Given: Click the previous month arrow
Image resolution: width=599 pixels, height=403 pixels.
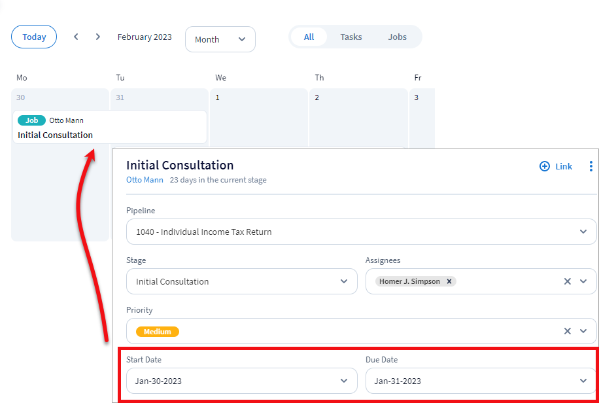Looking at the screenshot, I should point(76,37).
